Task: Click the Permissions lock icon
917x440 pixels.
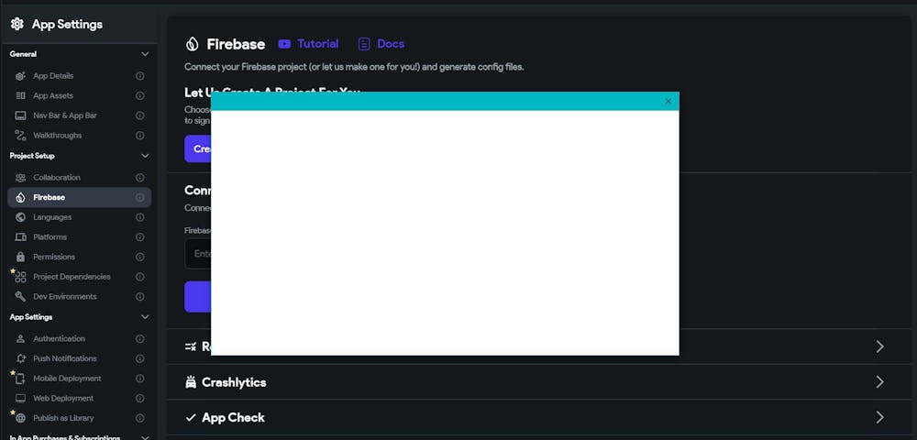Action: pos(20,257)
